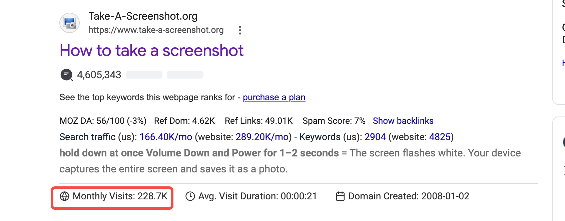
Task: Click the "Show backlinks" link
Action: [x=403, y=121]
